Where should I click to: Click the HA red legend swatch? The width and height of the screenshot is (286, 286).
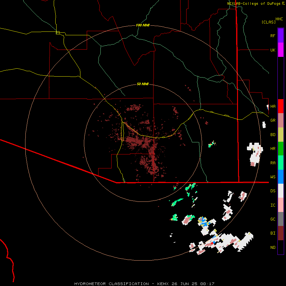(281, 106)
